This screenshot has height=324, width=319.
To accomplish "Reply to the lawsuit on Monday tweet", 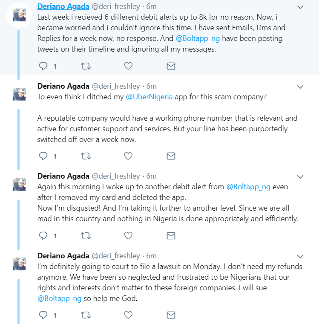I will coord(43,315).
